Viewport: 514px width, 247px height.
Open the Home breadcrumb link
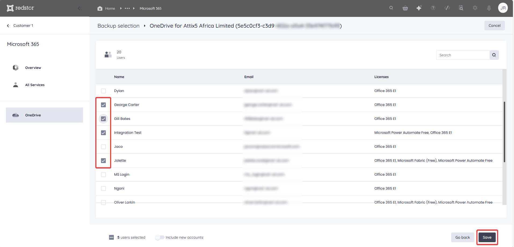[110, 8]
